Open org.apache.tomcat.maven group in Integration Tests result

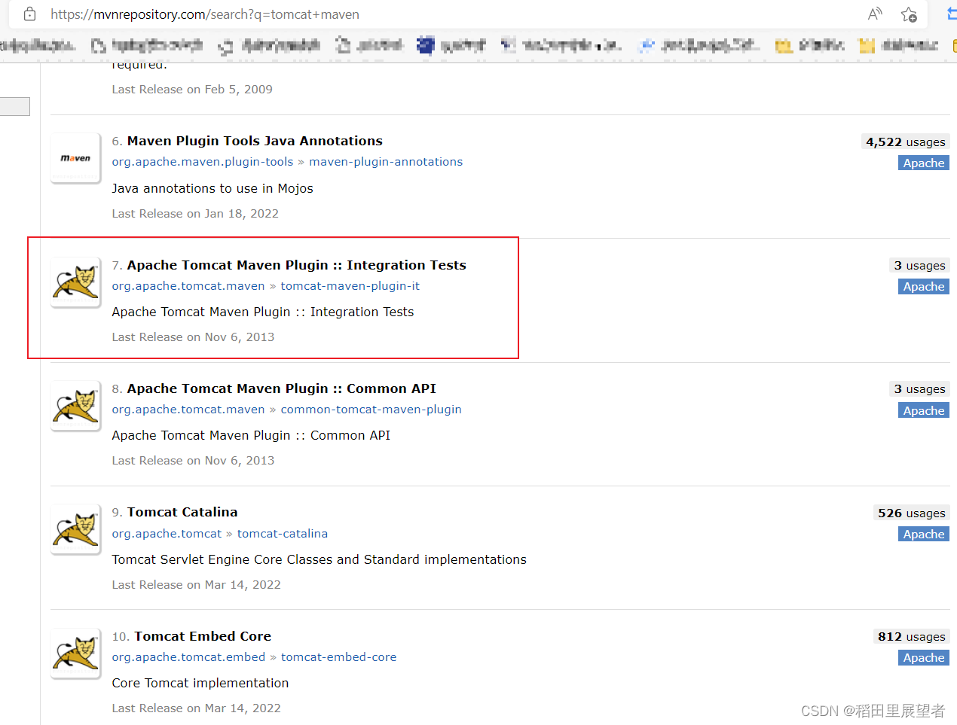coord(188,286)
